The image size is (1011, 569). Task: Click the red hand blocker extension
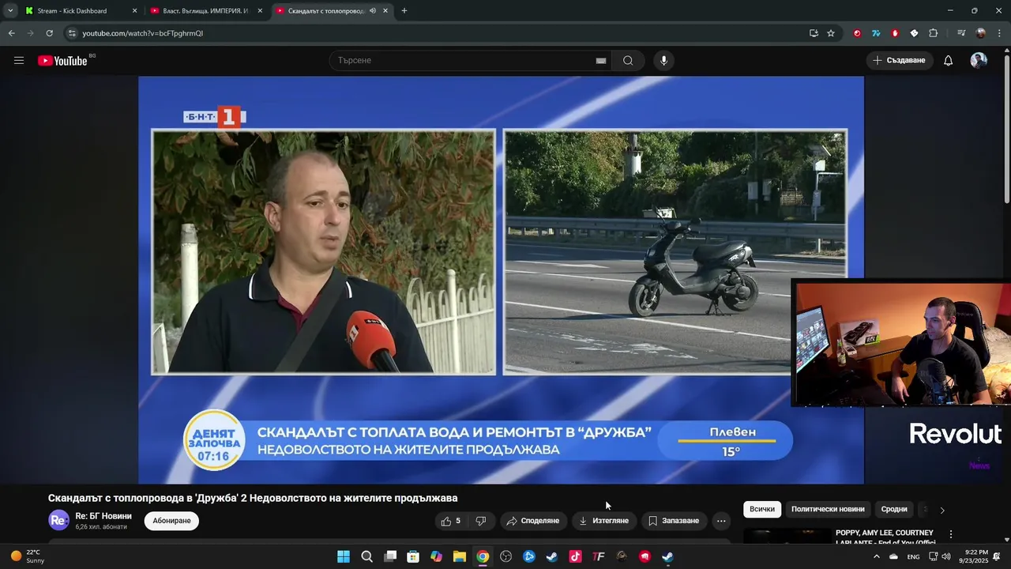895,33
